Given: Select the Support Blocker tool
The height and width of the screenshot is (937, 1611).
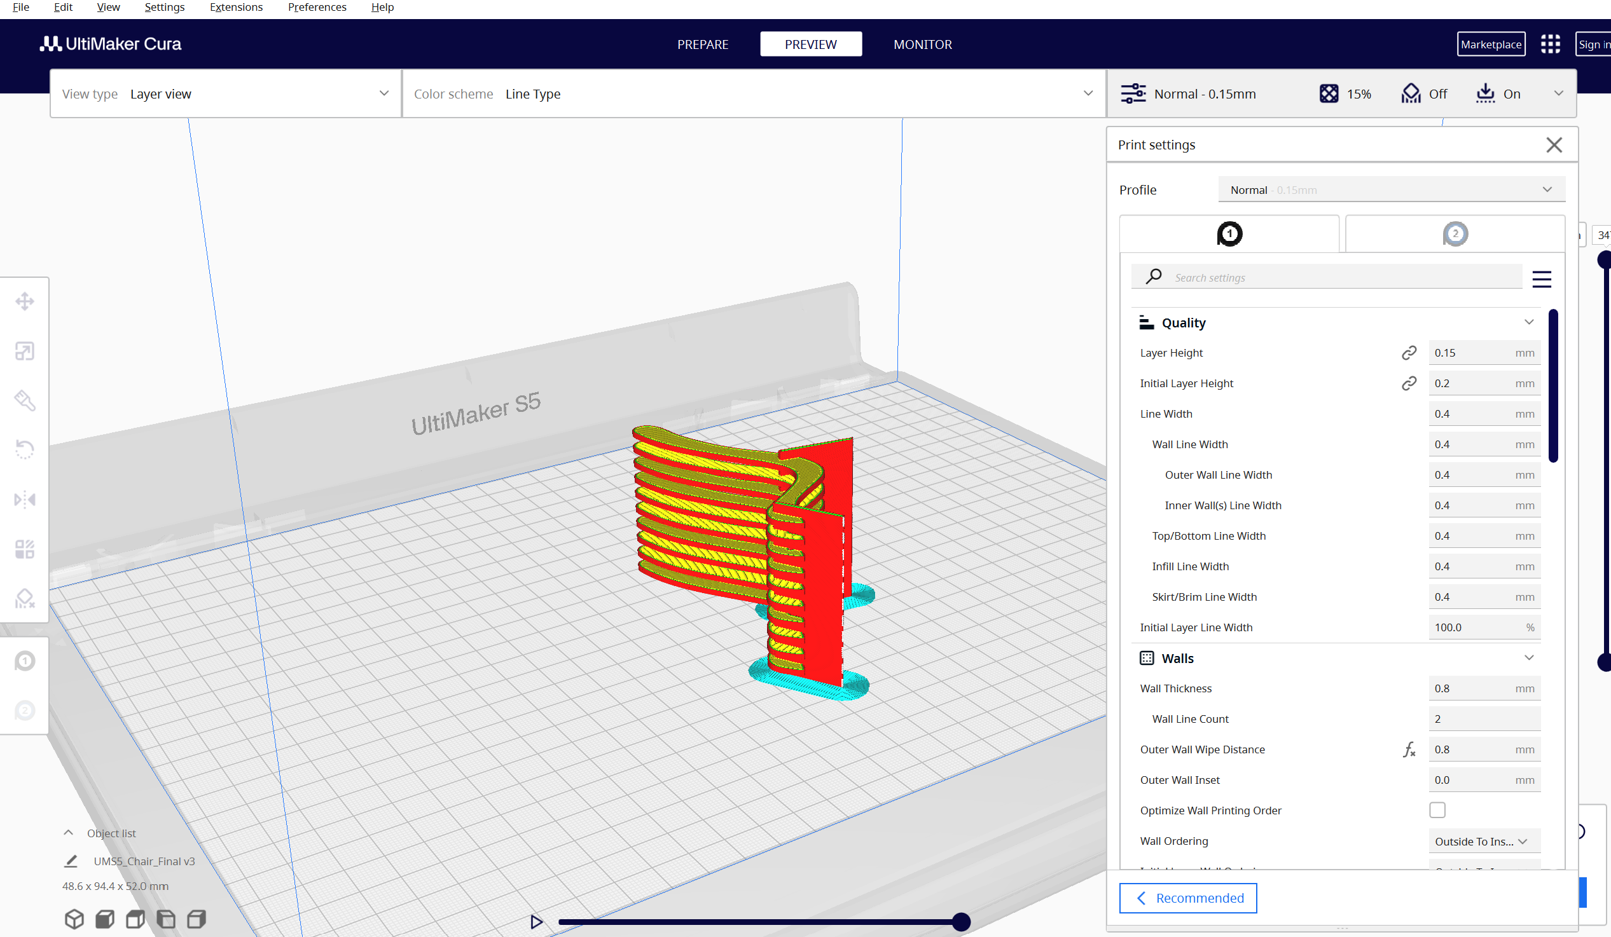Looking at the screenshot, I should [x=25, y=598].
